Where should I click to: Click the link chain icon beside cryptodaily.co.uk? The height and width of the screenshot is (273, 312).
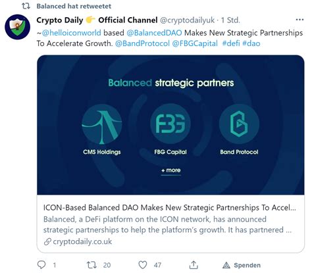click(x=47, y=241)
